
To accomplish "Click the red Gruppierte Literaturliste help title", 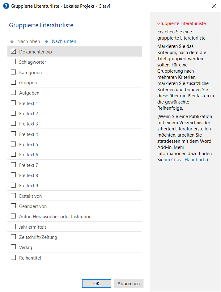I will (x=181, y=23).
